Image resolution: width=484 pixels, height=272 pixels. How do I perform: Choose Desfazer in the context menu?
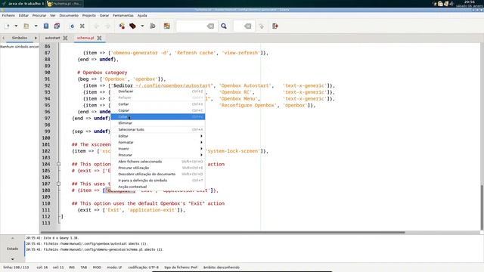[158, 91]
